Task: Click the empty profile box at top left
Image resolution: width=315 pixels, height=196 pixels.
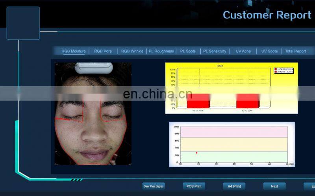Action: click(23, 23)
